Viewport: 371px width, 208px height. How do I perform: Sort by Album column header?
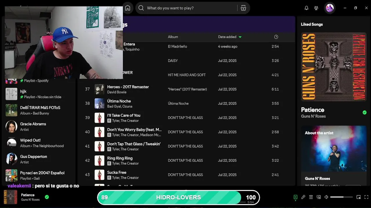(173, 37)
